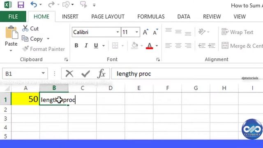Center text horizontally
This screenshot has width=263, height=148.
tap(178, 46)
